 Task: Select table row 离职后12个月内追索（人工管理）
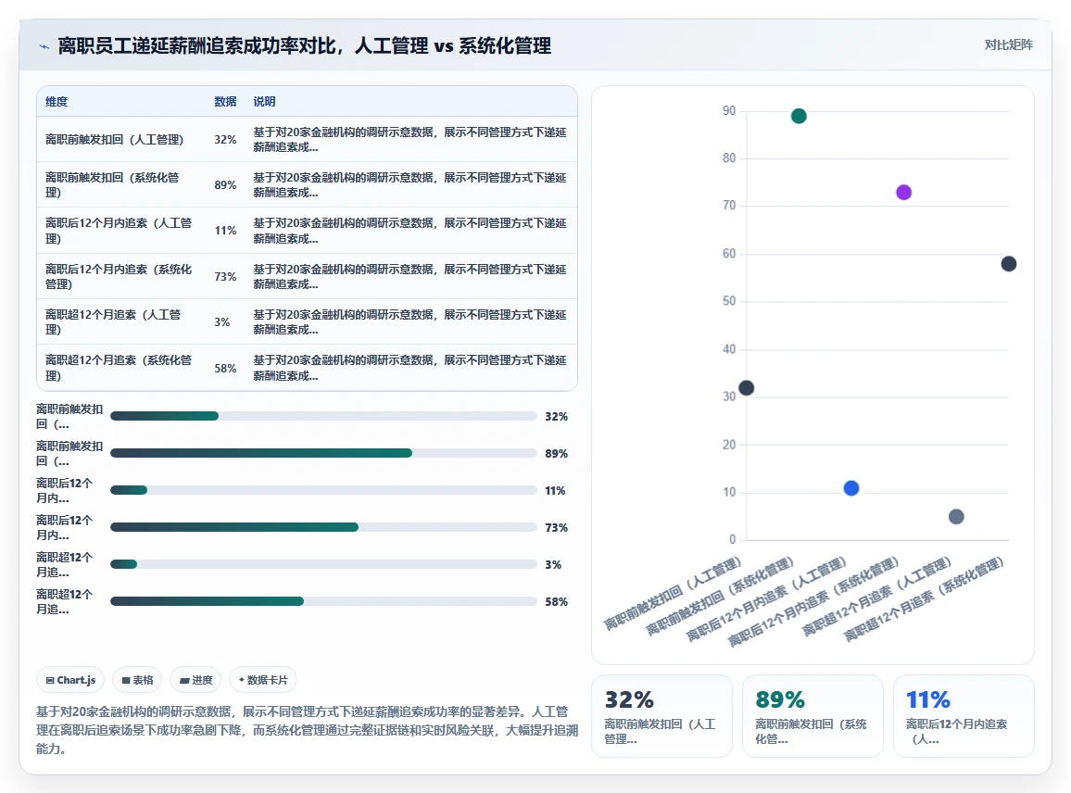(307, 230)
